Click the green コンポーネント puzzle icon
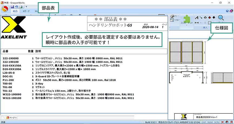Viewport: 234px width, 124px height. point(187,18)
